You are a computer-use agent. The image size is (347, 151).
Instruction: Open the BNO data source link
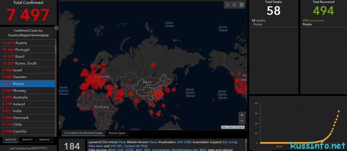(203, 150)
